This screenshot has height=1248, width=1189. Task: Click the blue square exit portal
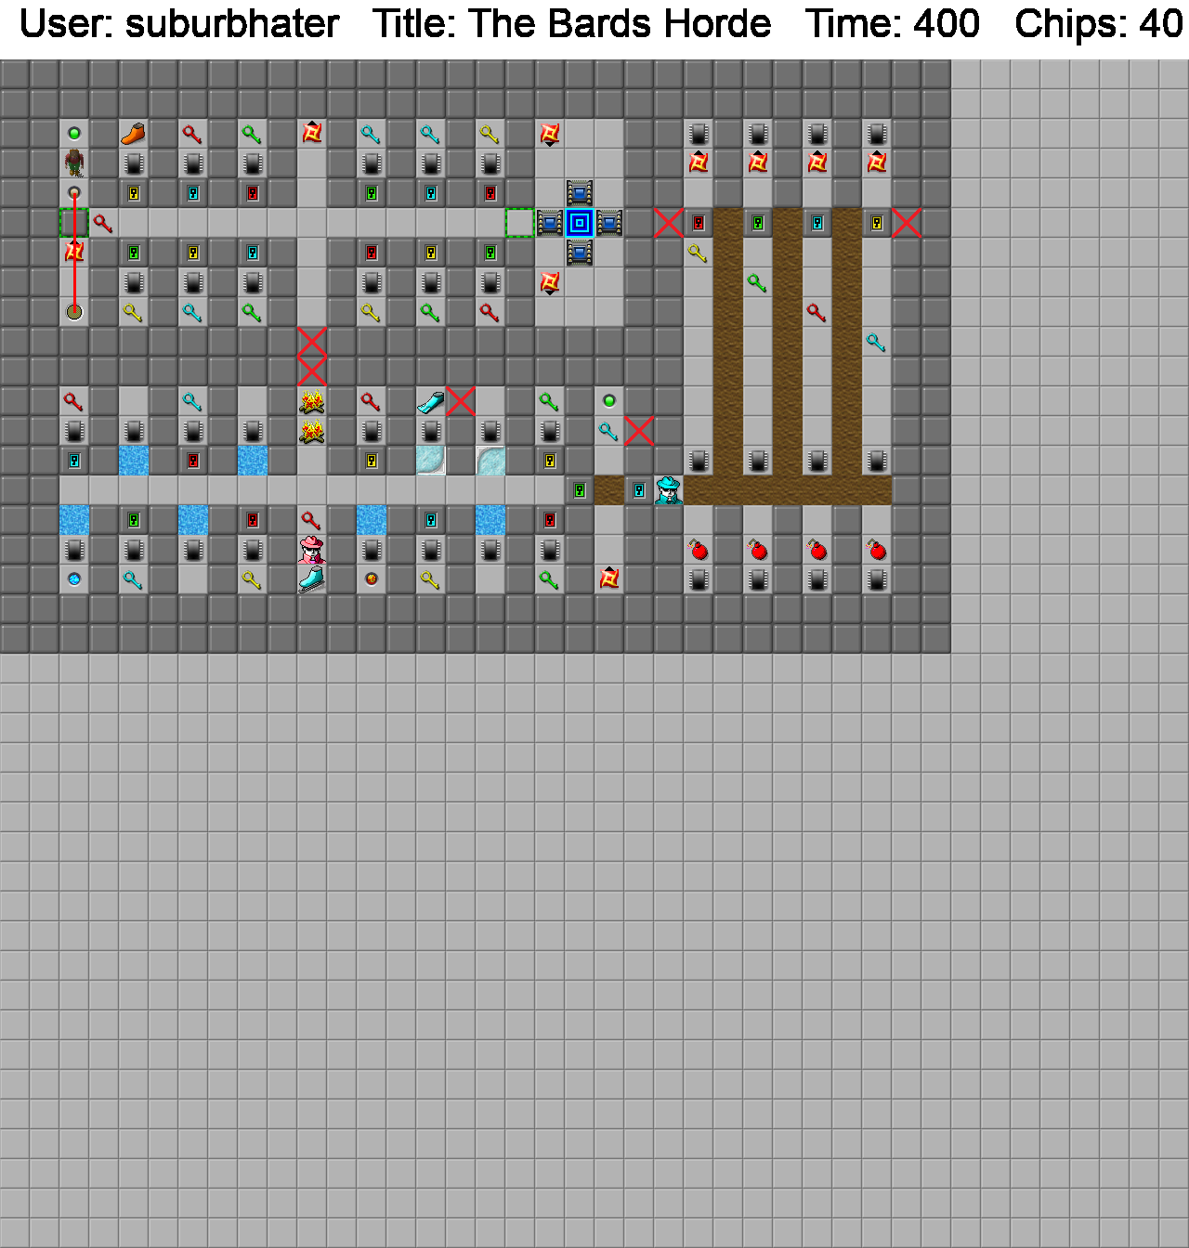tap(580, 223)
